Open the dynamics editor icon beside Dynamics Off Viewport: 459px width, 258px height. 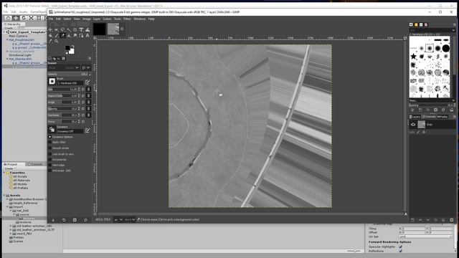pos(87,130)
